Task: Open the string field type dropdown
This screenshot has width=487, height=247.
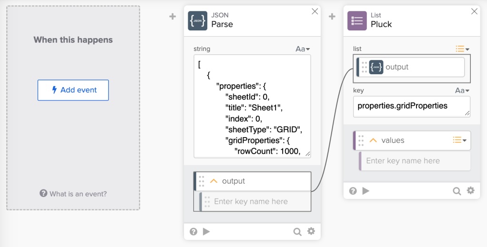Action: (x=303, y=49)
